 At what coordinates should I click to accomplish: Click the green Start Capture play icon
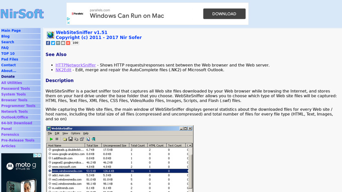(51, 139)
